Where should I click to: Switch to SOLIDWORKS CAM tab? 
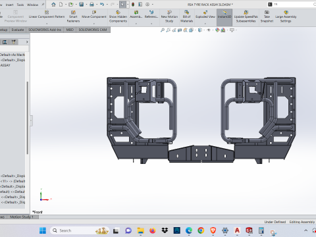(93, 30)
